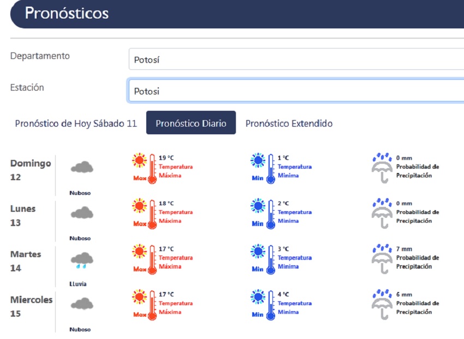This screenshot has height=339, width=464.
Task: Click Martes max temperature sun thermometer icon
Action: (145, 259)
